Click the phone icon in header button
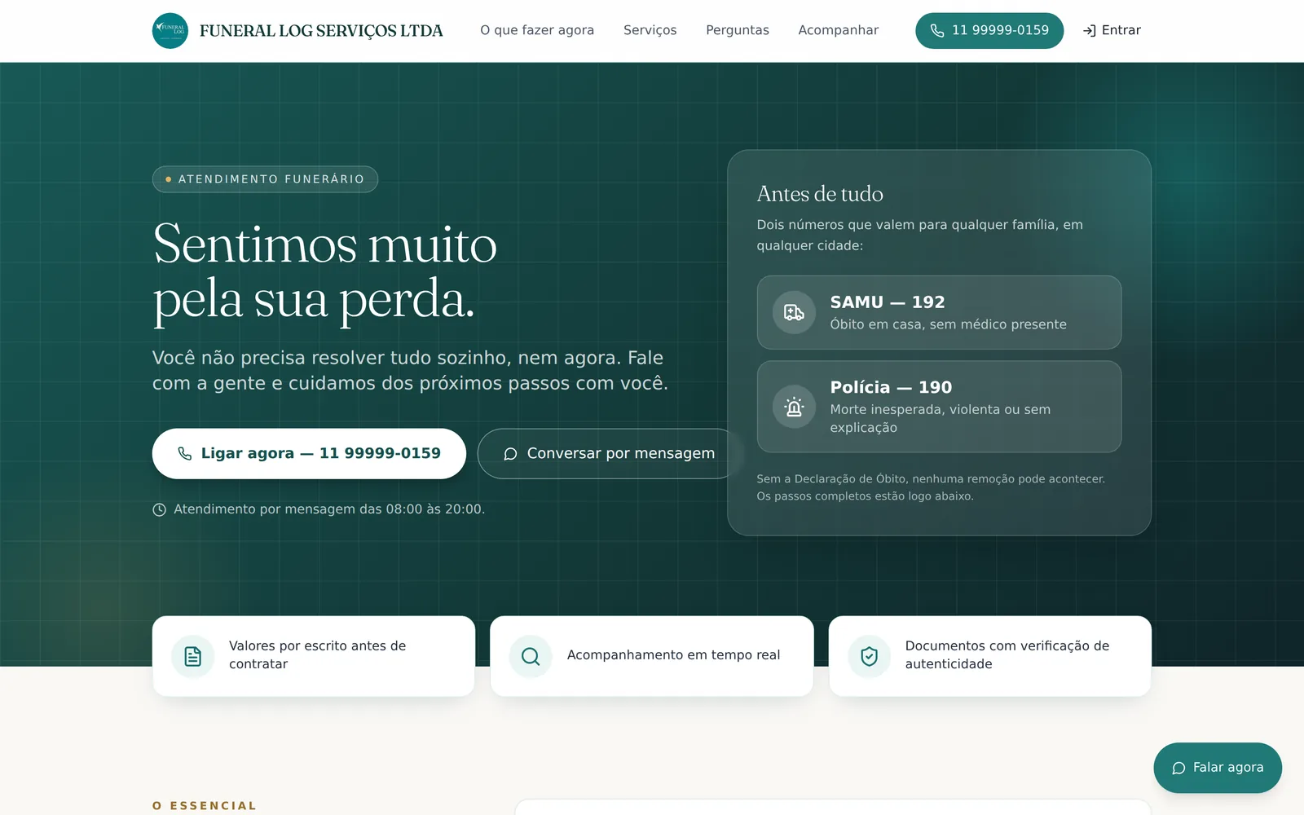The image size is (1304, 815). (x=937, y=31)
